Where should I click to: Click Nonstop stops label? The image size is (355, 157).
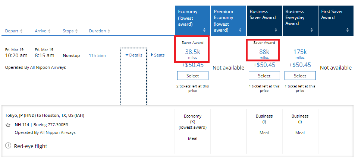click(x=71, y=55)
